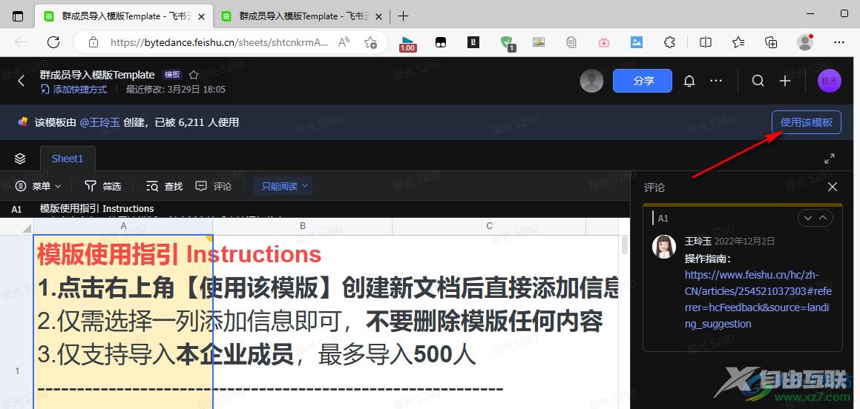
Task: Create new document with plus icon
Action: (x=785, y=81)
